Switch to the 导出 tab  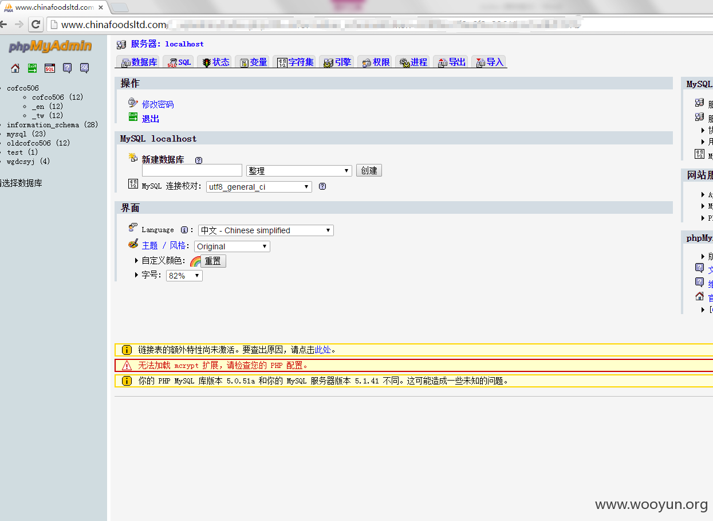point(451,62)
